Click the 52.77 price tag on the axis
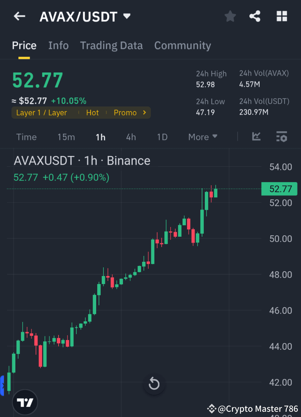The width and height of the screenshot is (301, 417). coord(279,189)
